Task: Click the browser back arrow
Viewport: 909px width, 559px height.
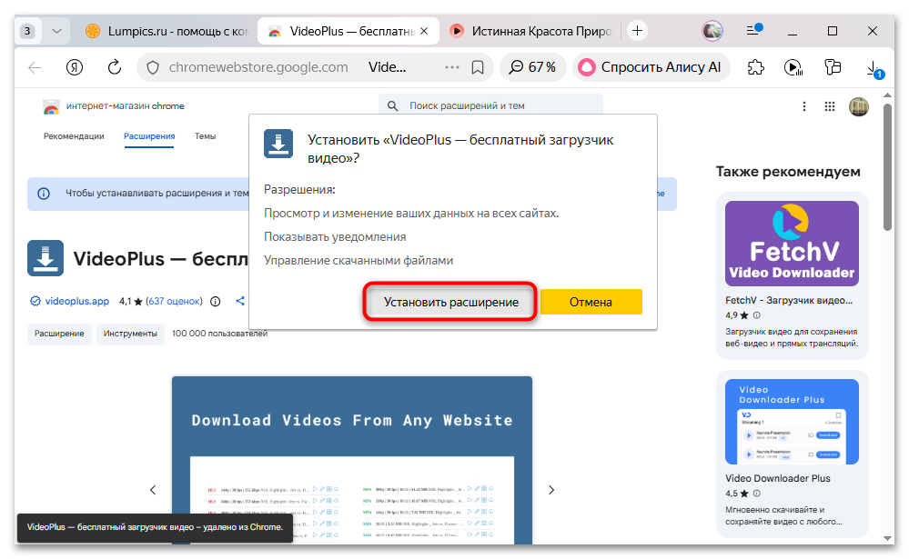Action: [35, 68]
